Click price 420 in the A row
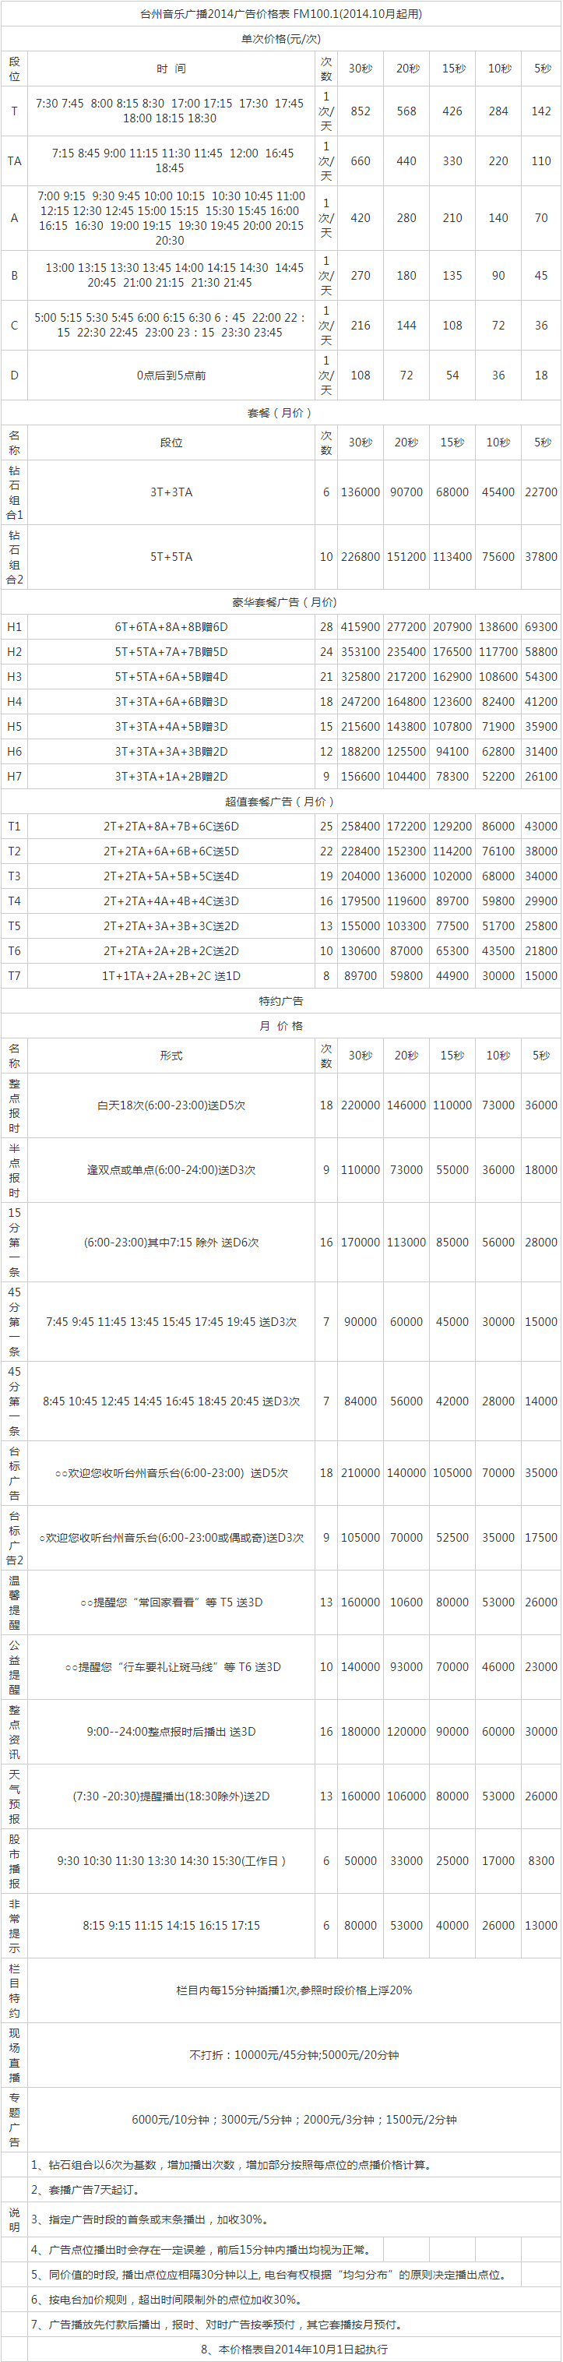Viewport: 563px width, 2362px height. click(361, 218)
